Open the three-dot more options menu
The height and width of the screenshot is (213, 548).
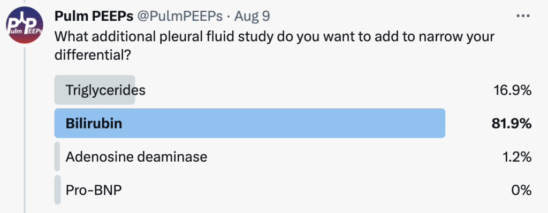[523, 17]
